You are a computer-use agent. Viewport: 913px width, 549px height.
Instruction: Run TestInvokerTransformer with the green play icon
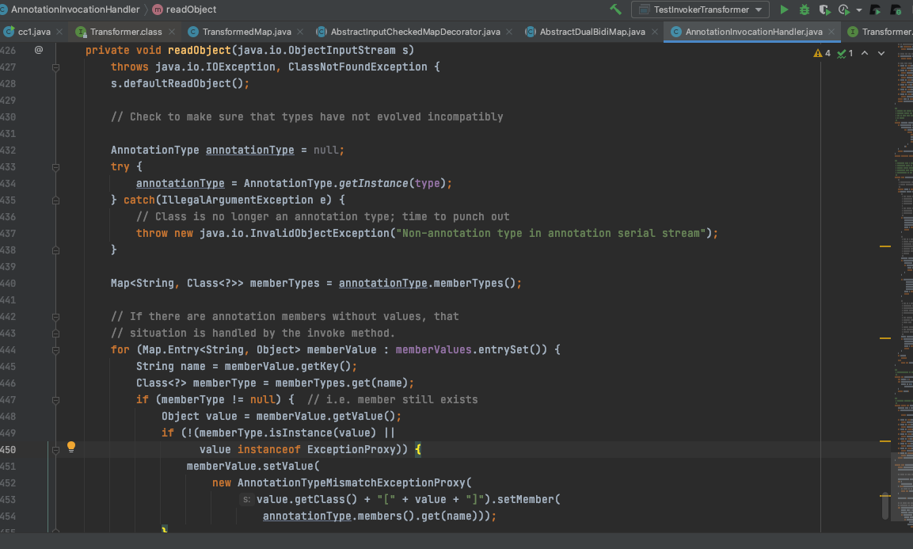[784, 10]
